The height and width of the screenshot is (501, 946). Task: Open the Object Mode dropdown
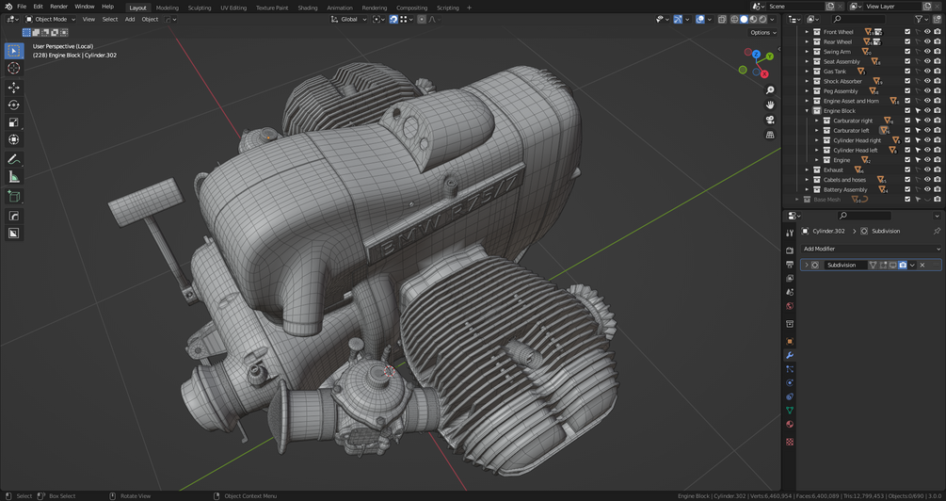[52, 19]
